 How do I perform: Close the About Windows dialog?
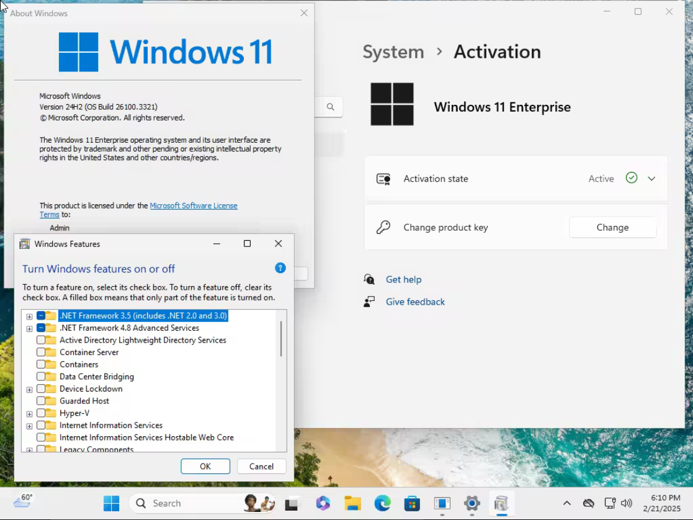point(303,13)
